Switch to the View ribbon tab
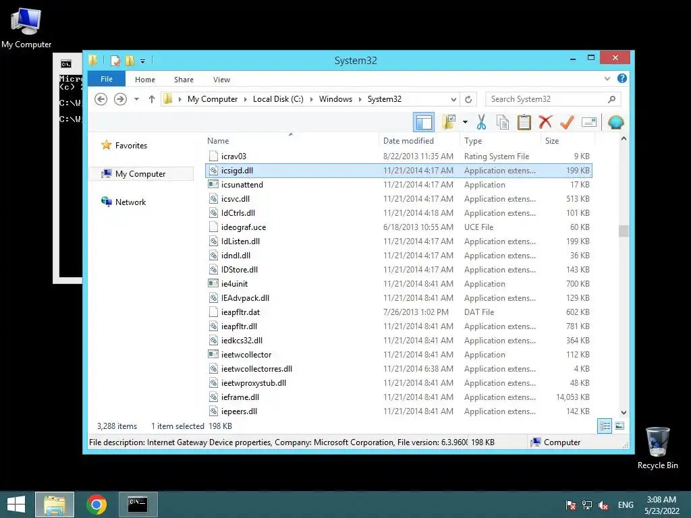The width and height of the screenshot is (691, 518). 221,80
